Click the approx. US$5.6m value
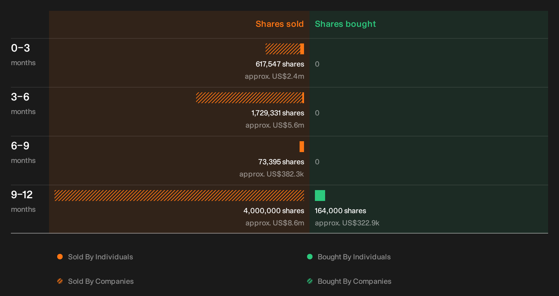 (x=275, y=125)
